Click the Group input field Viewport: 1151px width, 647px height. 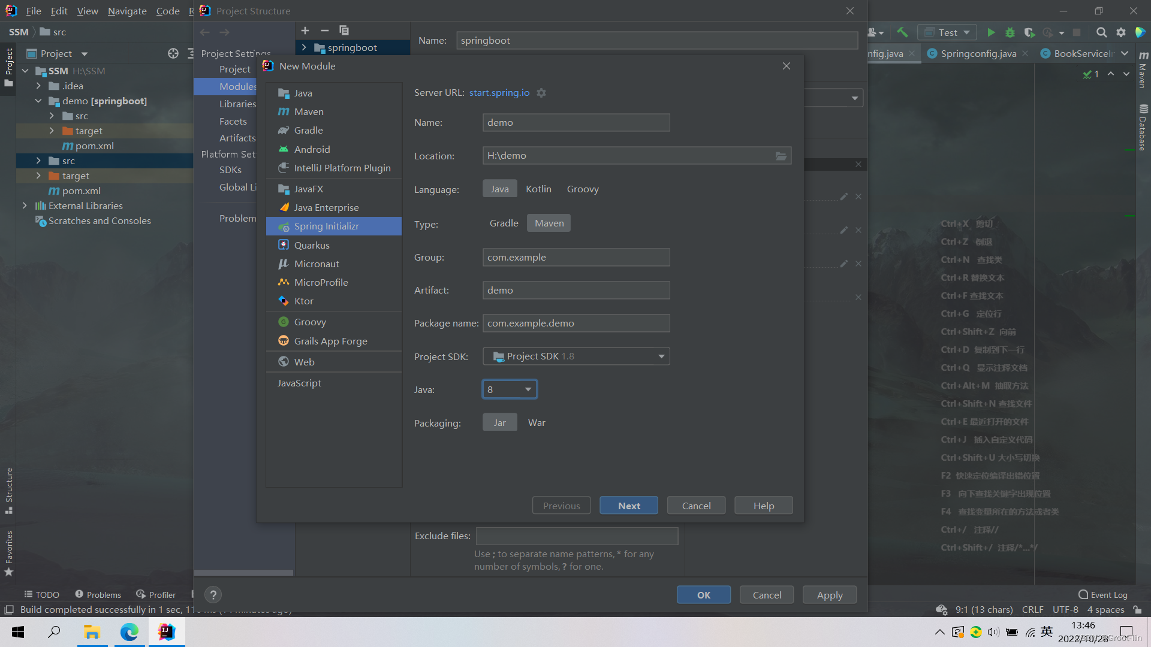pyautogui.click(x=576, y=258)
